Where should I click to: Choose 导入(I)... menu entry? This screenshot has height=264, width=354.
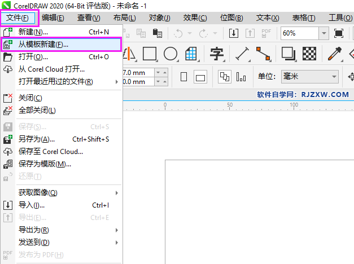62,205
